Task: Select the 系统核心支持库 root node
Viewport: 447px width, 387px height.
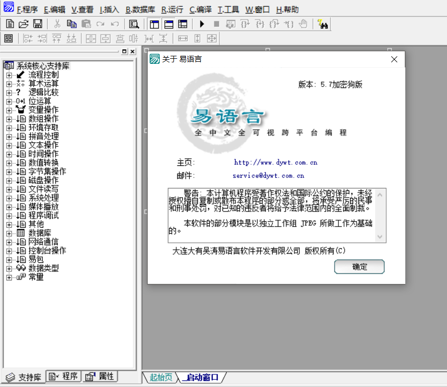Action: tap(43, 66)
